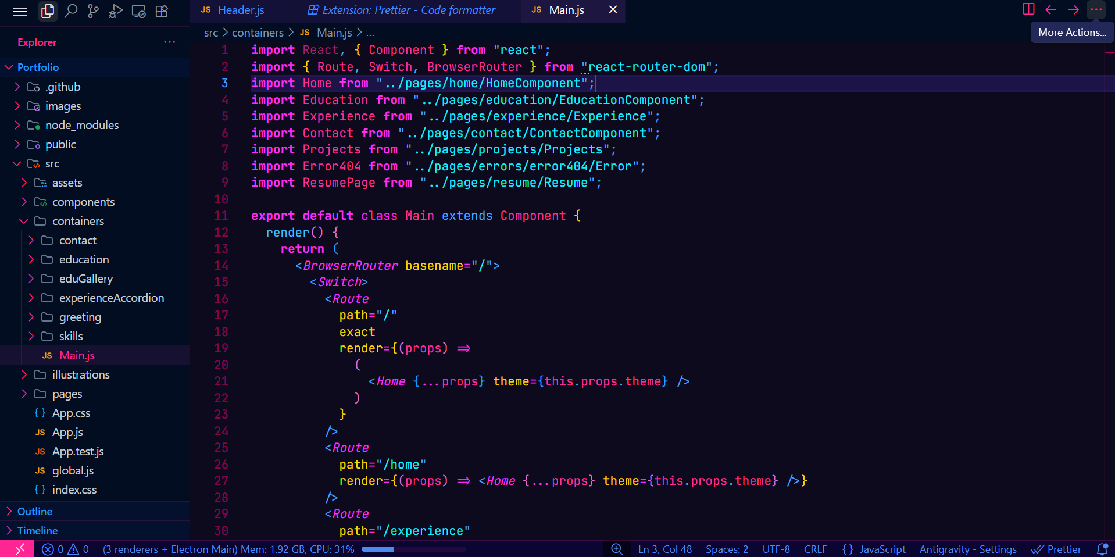This screenshot has width=1115, height=557.
Task: Open the Run and Debug view icon
Action: [x=116, y=11]
